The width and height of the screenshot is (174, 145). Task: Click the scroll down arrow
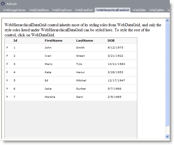[167, 136]
